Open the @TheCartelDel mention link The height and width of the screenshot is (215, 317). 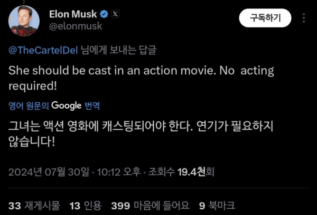coord(43,50)
